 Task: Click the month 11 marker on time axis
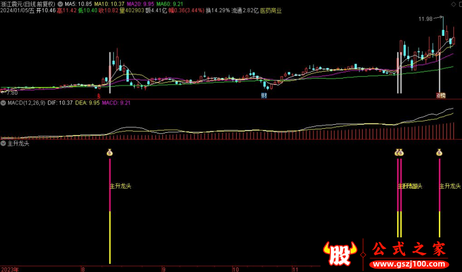[x=295, y=269]
